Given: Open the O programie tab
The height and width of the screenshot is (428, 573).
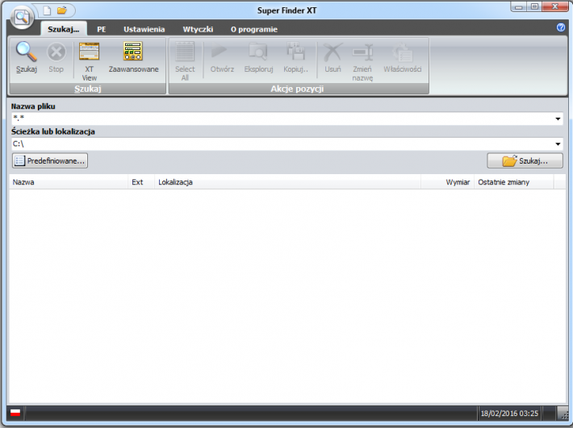Looking at the screenshot, I should click(254, 29).
